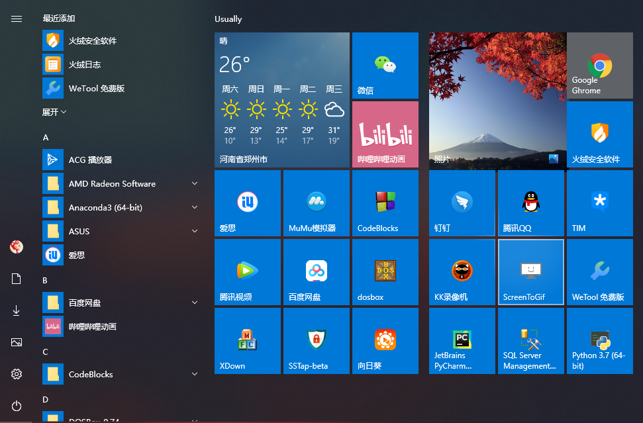Launch 钉钉 tile
This screenshot has height=423, width=643.
pyautogui.click(x=462, y=203)
